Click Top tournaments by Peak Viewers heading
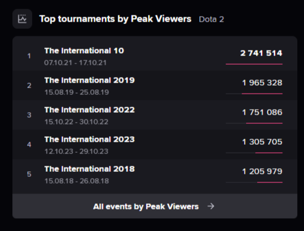304x231 pixels. (x=115, y=19)
